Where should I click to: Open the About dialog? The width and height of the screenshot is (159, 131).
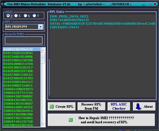pos(144,107)
